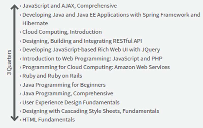This screenshot has width=203, height=128.
Task: Click chevron before Java Programming for Beginners
Action: (20, 85)
